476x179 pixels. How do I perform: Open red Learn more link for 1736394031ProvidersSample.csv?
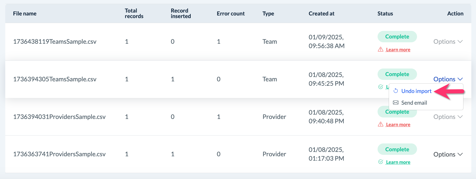click(398, 125)
